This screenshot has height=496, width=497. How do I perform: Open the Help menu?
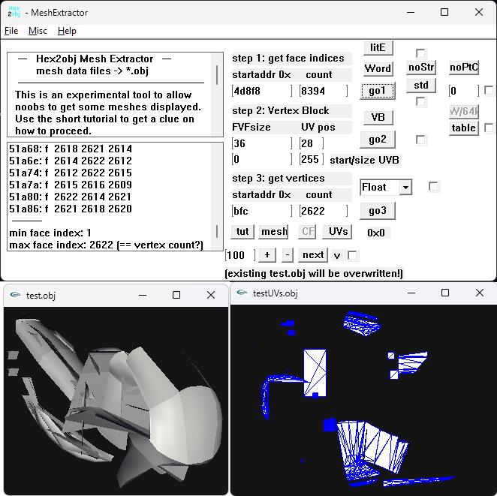point(67,31)
